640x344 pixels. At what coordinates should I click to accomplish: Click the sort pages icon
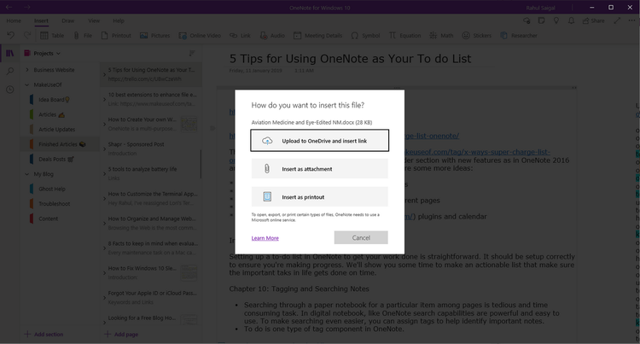click(x=192, y=54)
